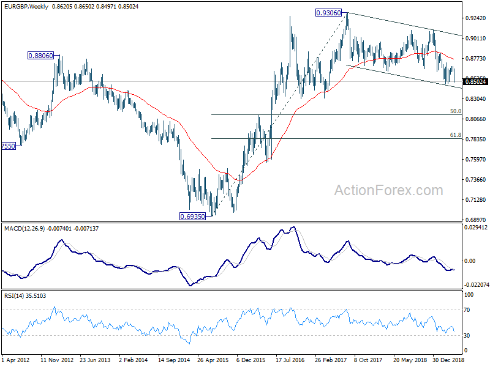Viewport: 490px width, 367px height.
Task: Click the 0.78350 price axis value
Action: pos(476,139)
